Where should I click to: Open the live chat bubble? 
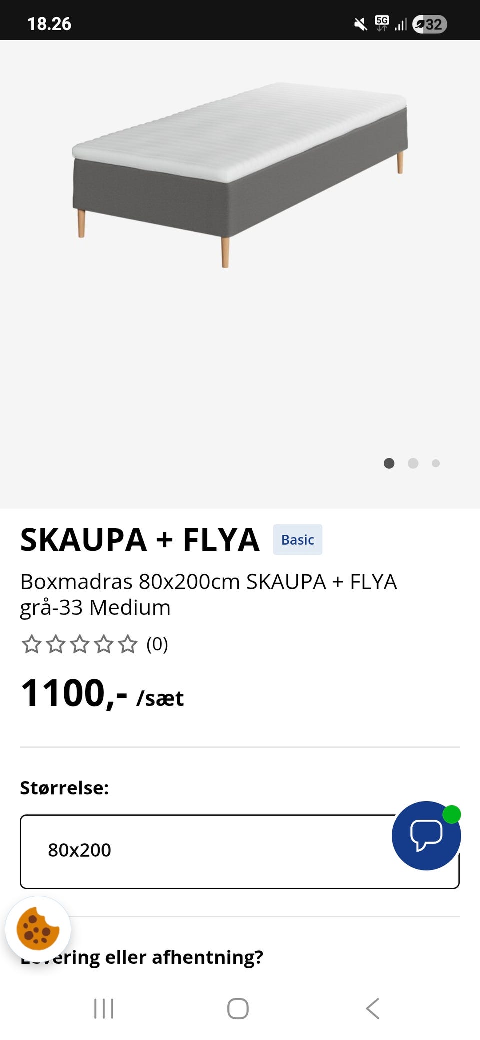tap(426, 835)
